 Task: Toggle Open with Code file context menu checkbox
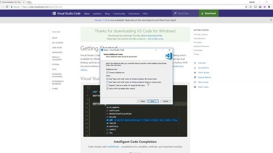click(107, 79)
